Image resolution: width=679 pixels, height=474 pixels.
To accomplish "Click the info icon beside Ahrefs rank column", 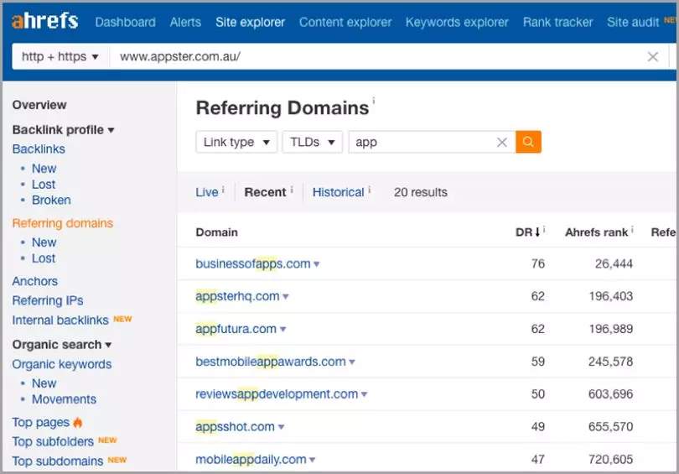I will (632, 229).
